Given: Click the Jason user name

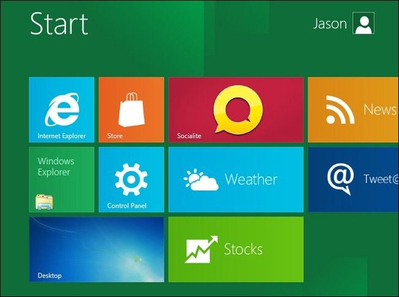Looking at the screenshot, I should tap(330, 24).
